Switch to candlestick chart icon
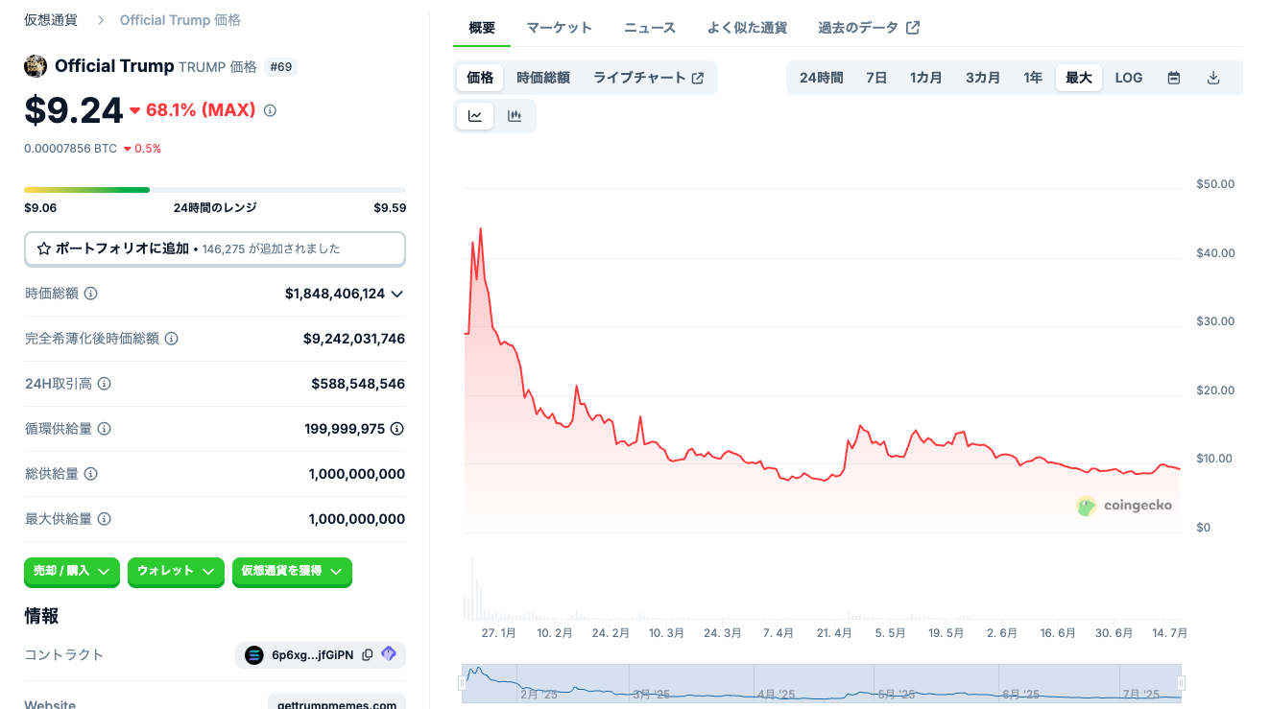The image size is (1270, 709). (x=515, y=116)
